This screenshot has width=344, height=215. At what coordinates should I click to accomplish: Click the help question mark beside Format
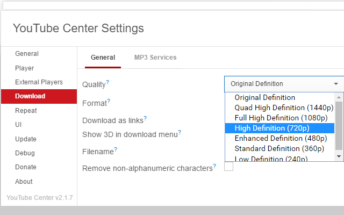click(109, 101)
